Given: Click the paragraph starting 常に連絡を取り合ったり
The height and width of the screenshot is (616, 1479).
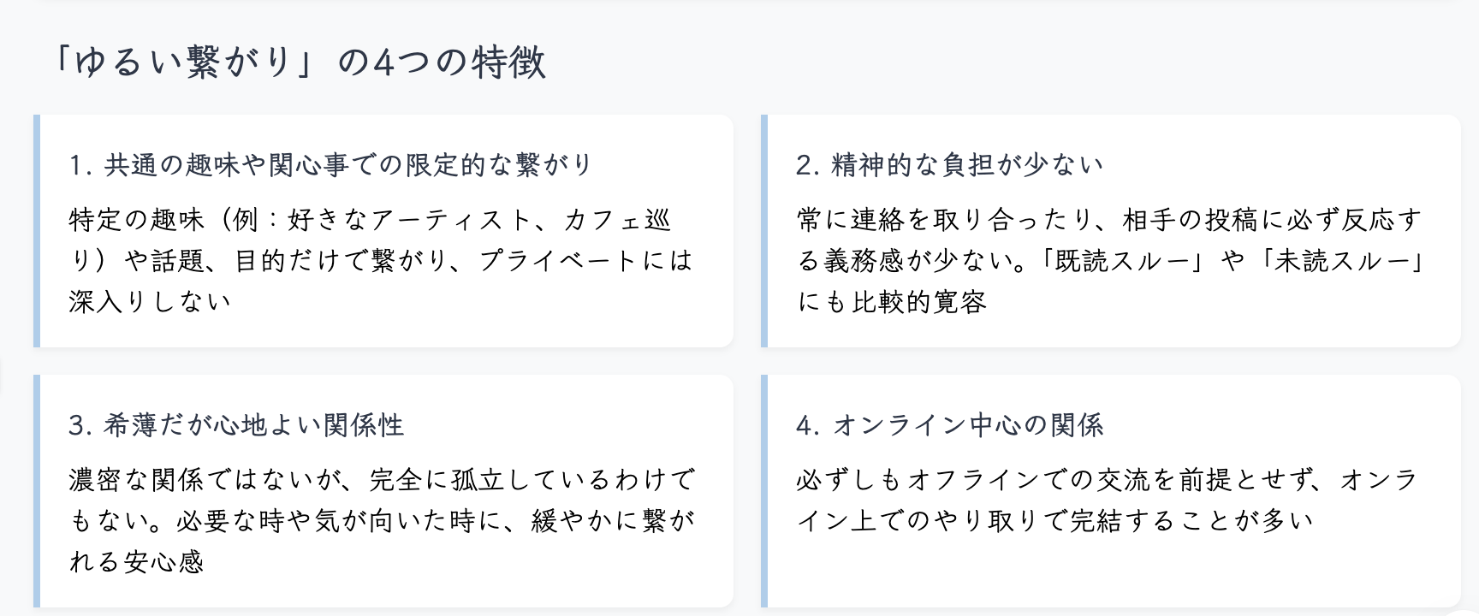Looking at the screenshot, I should [1110, 261].
